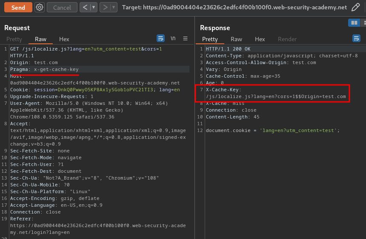Viewport: 366px width, 239px height.
Task: Open history dropdown beside back arrow
Action: (94, 8)
